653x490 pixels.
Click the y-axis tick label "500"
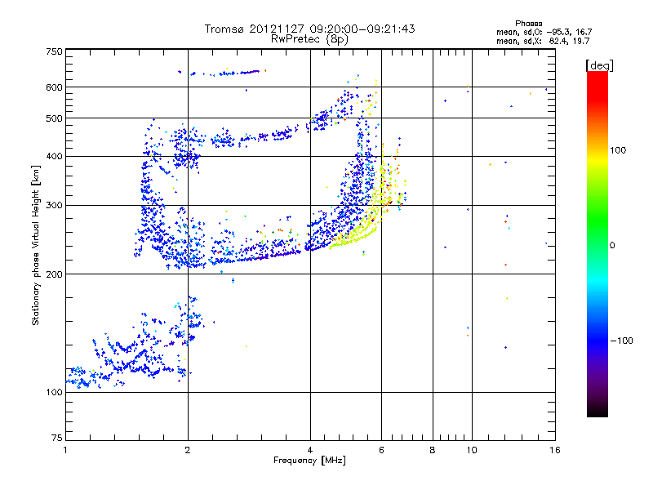pyautogui.click(x=54, y=118)
